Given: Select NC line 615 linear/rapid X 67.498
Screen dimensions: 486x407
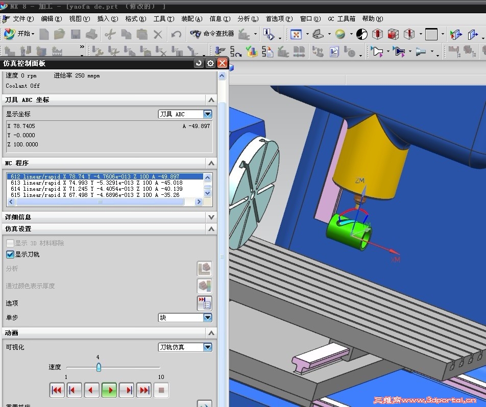Looking at the screenshot, I should tap(105, 195).
